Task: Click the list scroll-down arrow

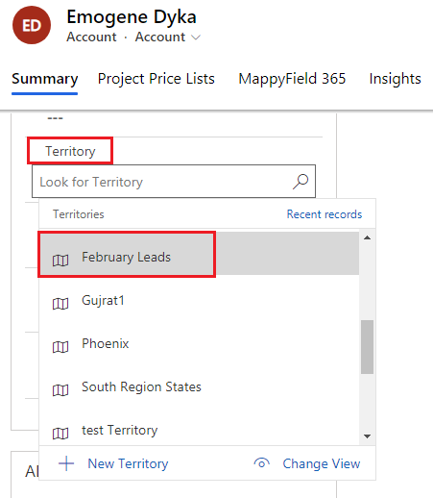Action: tap(367, 436)
